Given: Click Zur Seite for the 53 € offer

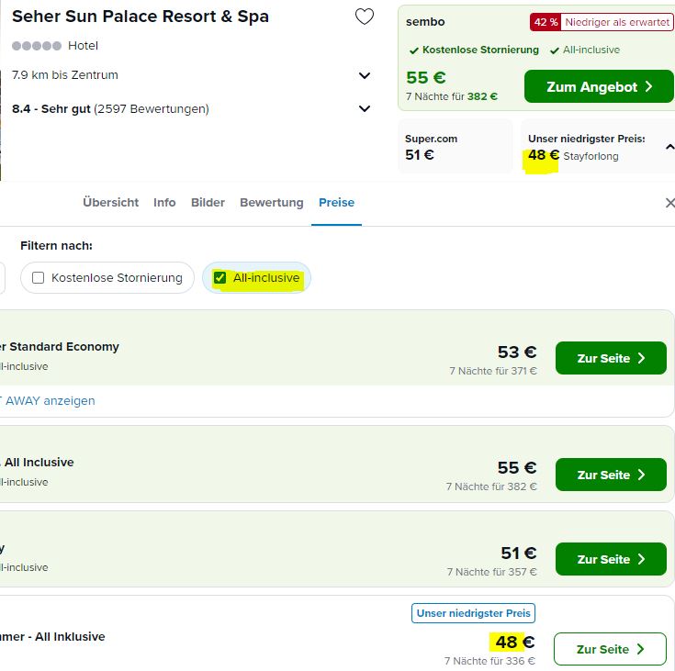Looking at the screenshot, I should [611, 358].
